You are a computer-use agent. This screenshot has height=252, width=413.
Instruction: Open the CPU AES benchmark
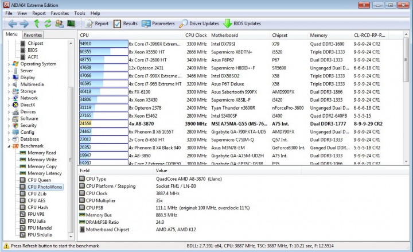coord(36,200)
